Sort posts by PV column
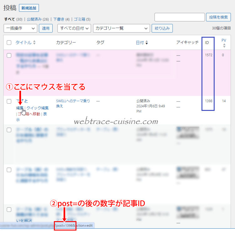The image size is (235, 234). (224, 40)
